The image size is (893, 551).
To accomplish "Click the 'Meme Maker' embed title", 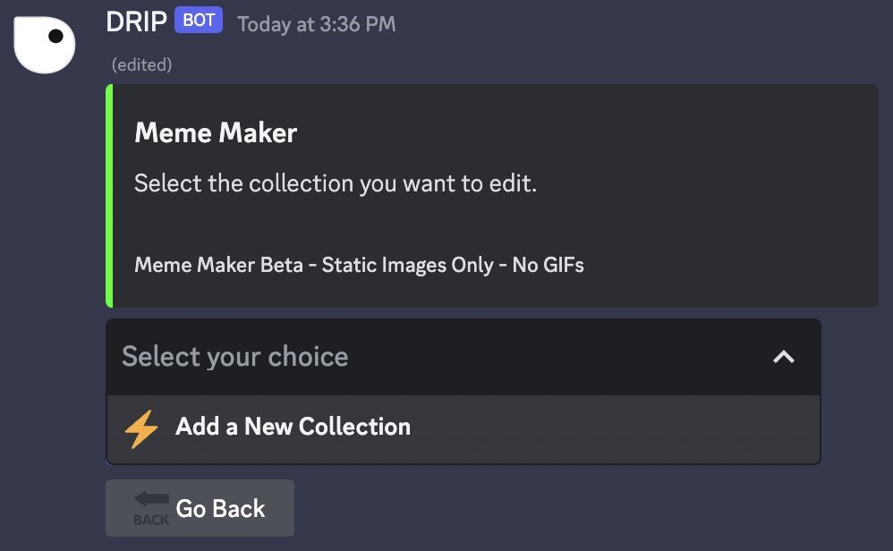I will (x=216, y=133).
